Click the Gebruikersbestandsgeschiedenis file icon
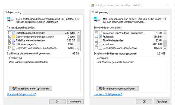 coord(100,48)
